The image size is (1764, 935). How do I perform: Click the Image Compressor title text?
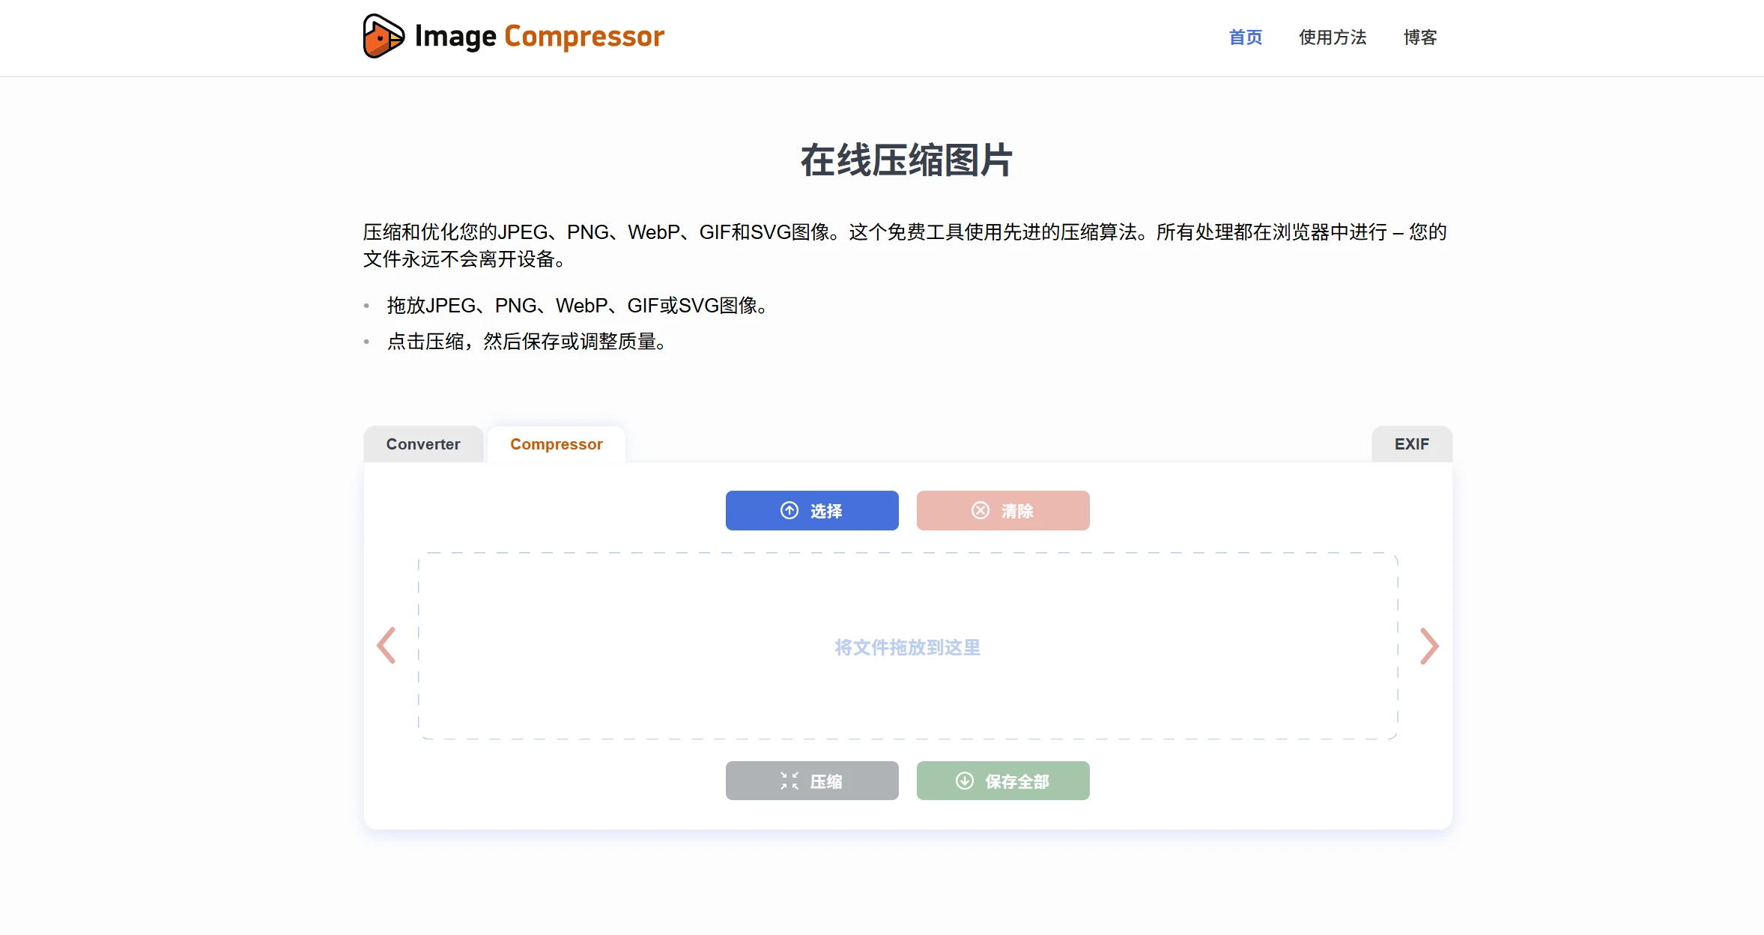coord(539,36)
